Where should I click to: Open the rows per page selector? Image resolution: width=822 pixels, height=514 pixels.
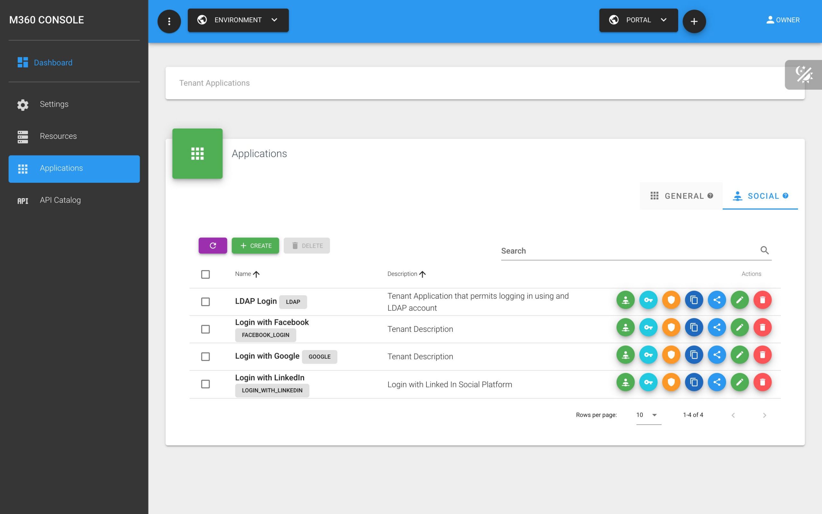[x=648, y=415]
